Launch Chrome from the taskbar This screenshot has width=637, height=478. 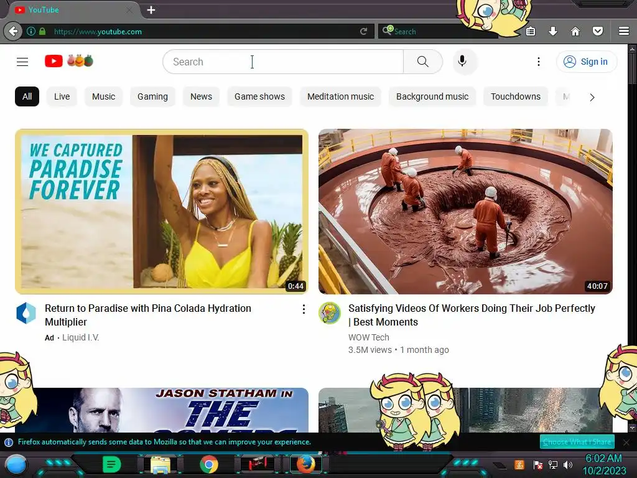click(x=209, y=464)
